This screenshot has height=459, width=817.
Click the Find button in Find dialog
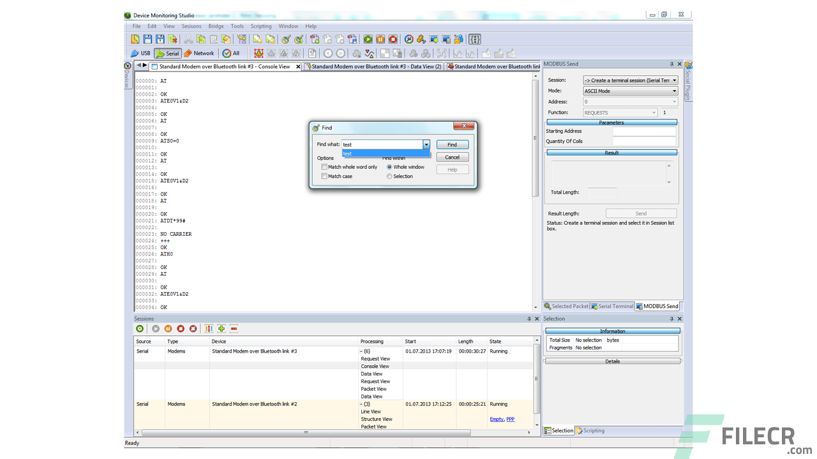click(x=452, y=145)
